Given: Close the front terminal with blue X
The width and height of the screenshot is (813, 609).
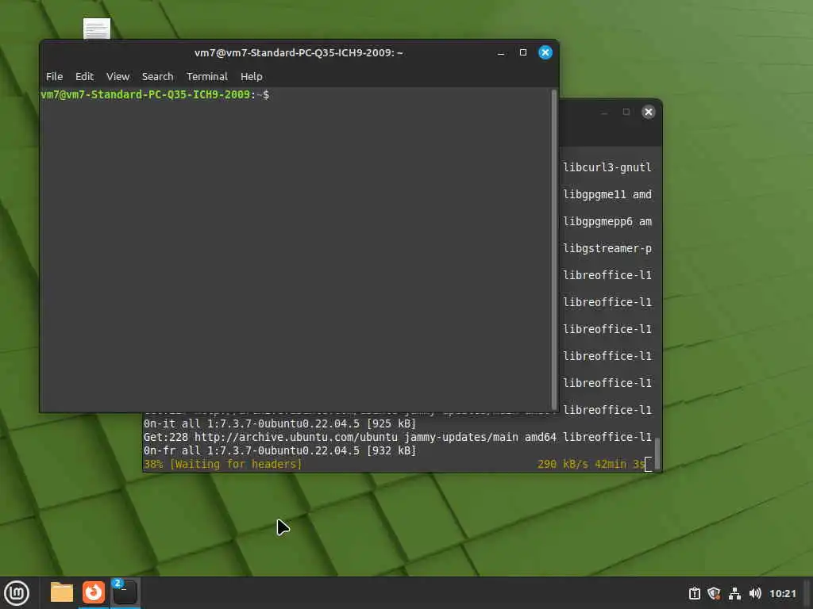Looking at the screenshot, I should [545, 52].
